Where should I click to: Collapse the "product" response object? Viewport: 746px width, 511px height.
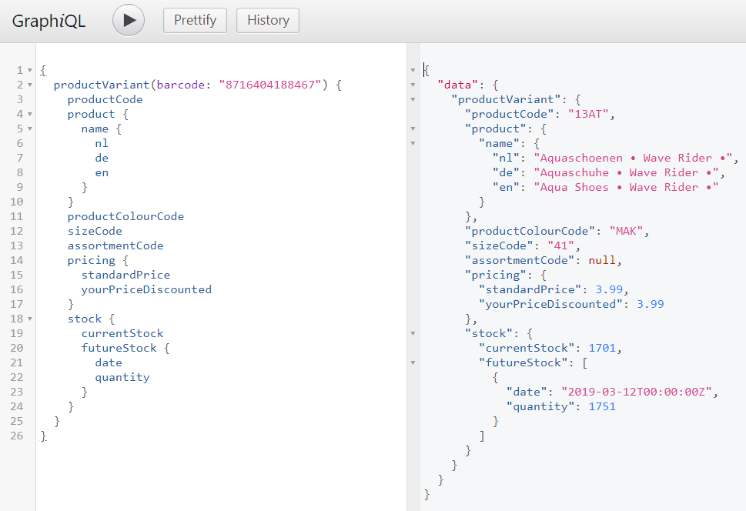(413, 129)
